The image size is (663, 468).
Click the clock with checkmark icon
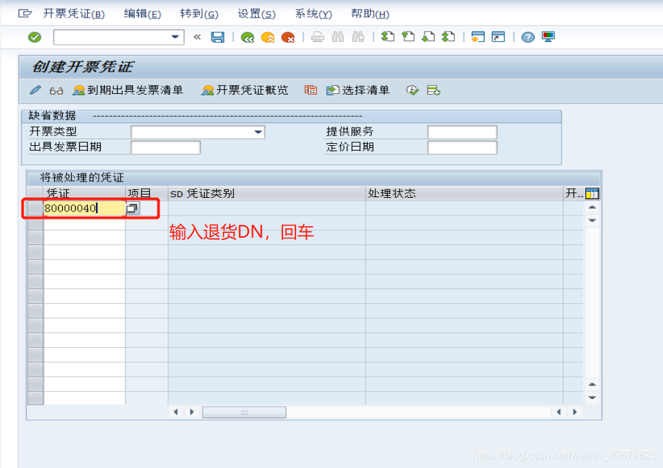[412, 90]
